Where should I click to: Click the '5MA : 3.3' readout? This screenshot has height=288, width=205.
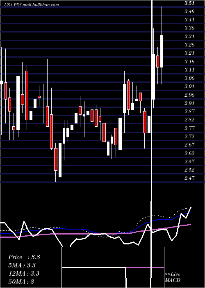point(22,265)
